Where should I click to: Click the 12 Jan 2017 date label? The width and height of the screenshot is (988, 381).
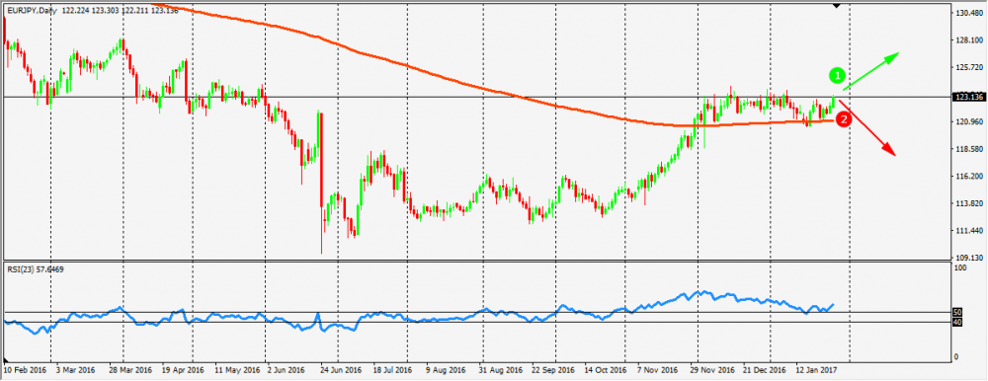(x=817, y=369)
